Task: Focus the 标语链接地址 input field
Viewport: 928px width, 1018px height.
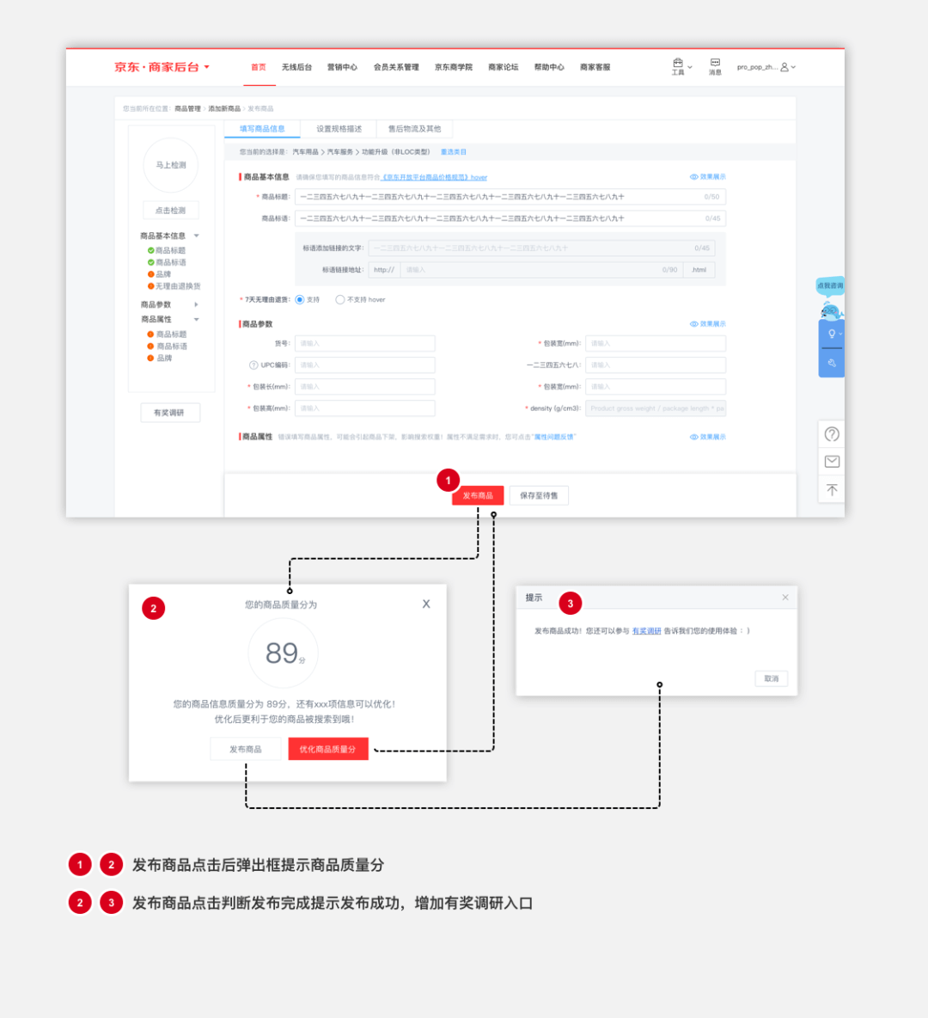Action: 541,269
